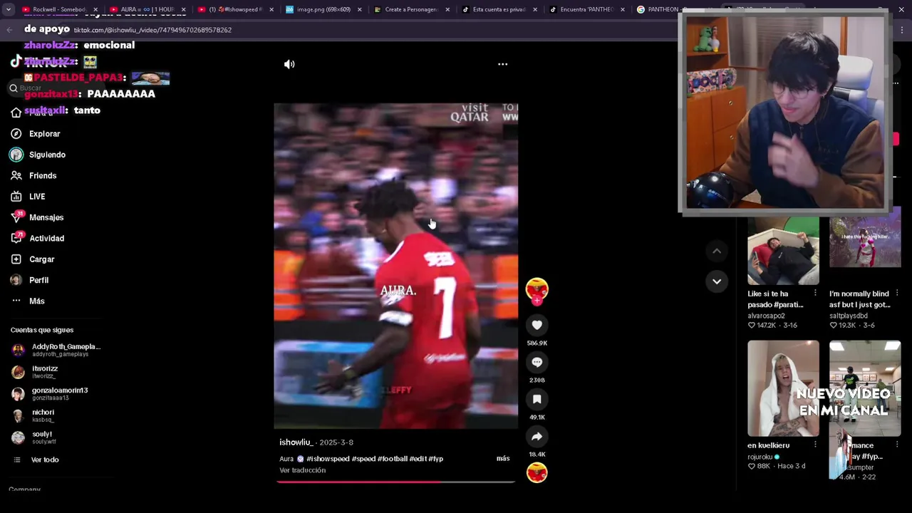Click the 'Ver traducción' link
Image resolution: width=912 pixels, height=513 pixels.
[x=302, y=470]
